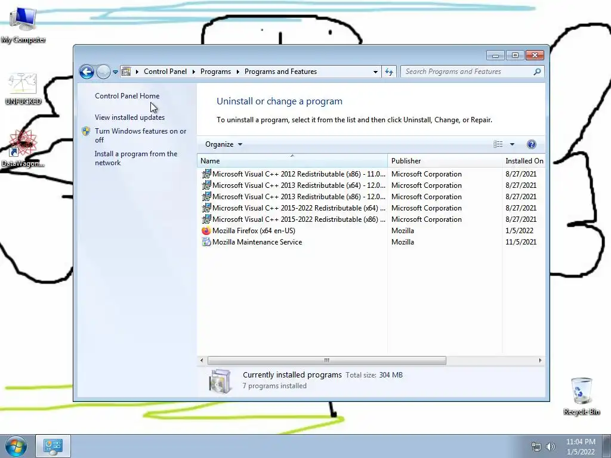Click the Back navigation arrow button
This screenshot has width=611, height=458.
point(87,72)
